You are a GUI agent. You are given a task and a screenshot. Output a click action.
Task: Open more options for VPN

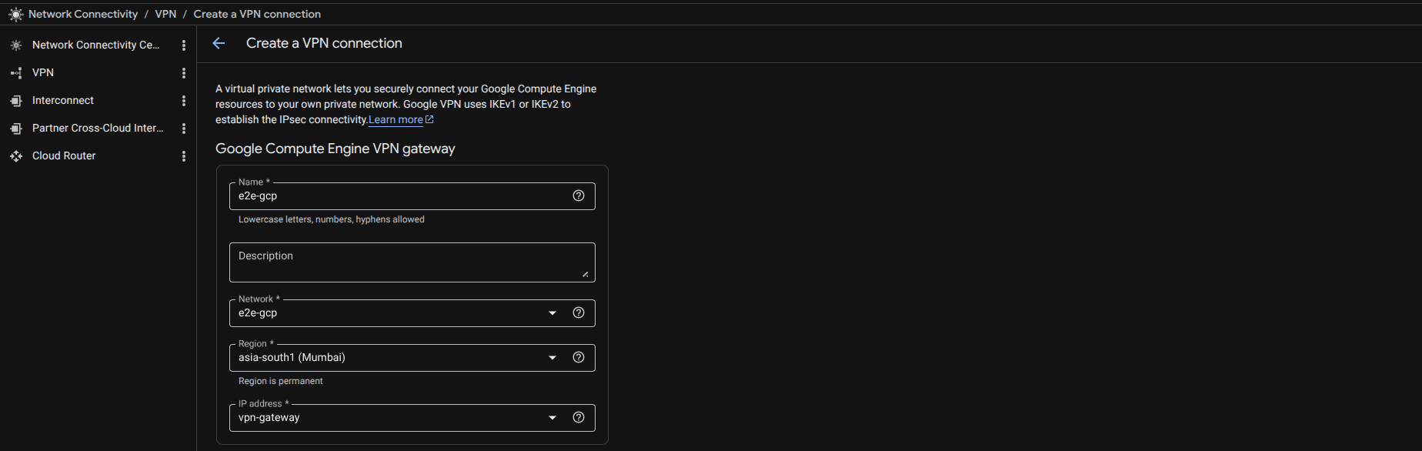(184, 73)
